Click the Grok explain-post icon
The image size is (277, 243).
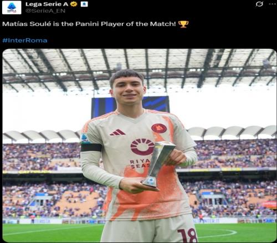[x=259, y=4]
